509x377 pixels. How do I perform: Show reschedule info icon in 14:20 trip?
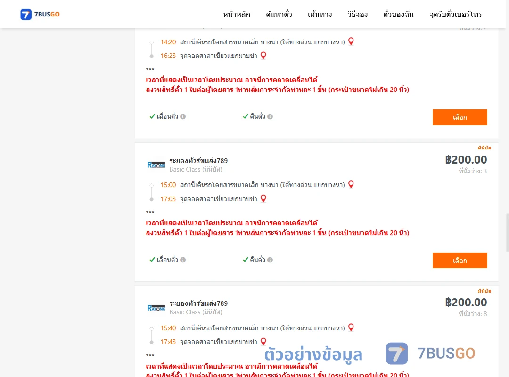coord(183,116)
